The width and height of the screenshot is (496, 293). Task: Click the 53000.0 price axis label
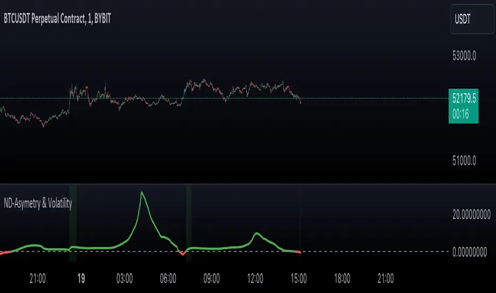coord(464,56)
